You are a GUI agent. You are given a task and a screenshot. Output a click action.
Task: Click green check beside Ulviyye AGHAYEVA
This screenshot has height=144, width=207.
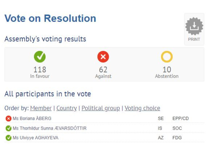point(8,138)
